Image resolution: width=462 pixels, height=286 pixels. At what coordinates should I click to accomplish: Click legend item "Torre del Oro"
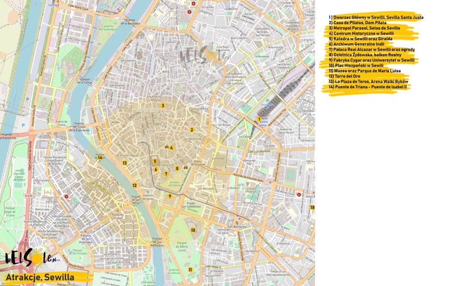pyautogui.click(x=346, y=76)
